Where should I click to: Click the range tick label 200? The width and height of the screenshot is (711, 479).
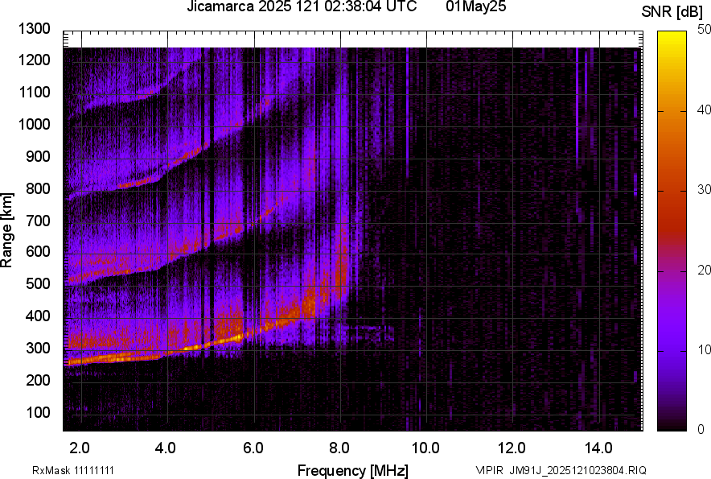click(x=38, y=379)
